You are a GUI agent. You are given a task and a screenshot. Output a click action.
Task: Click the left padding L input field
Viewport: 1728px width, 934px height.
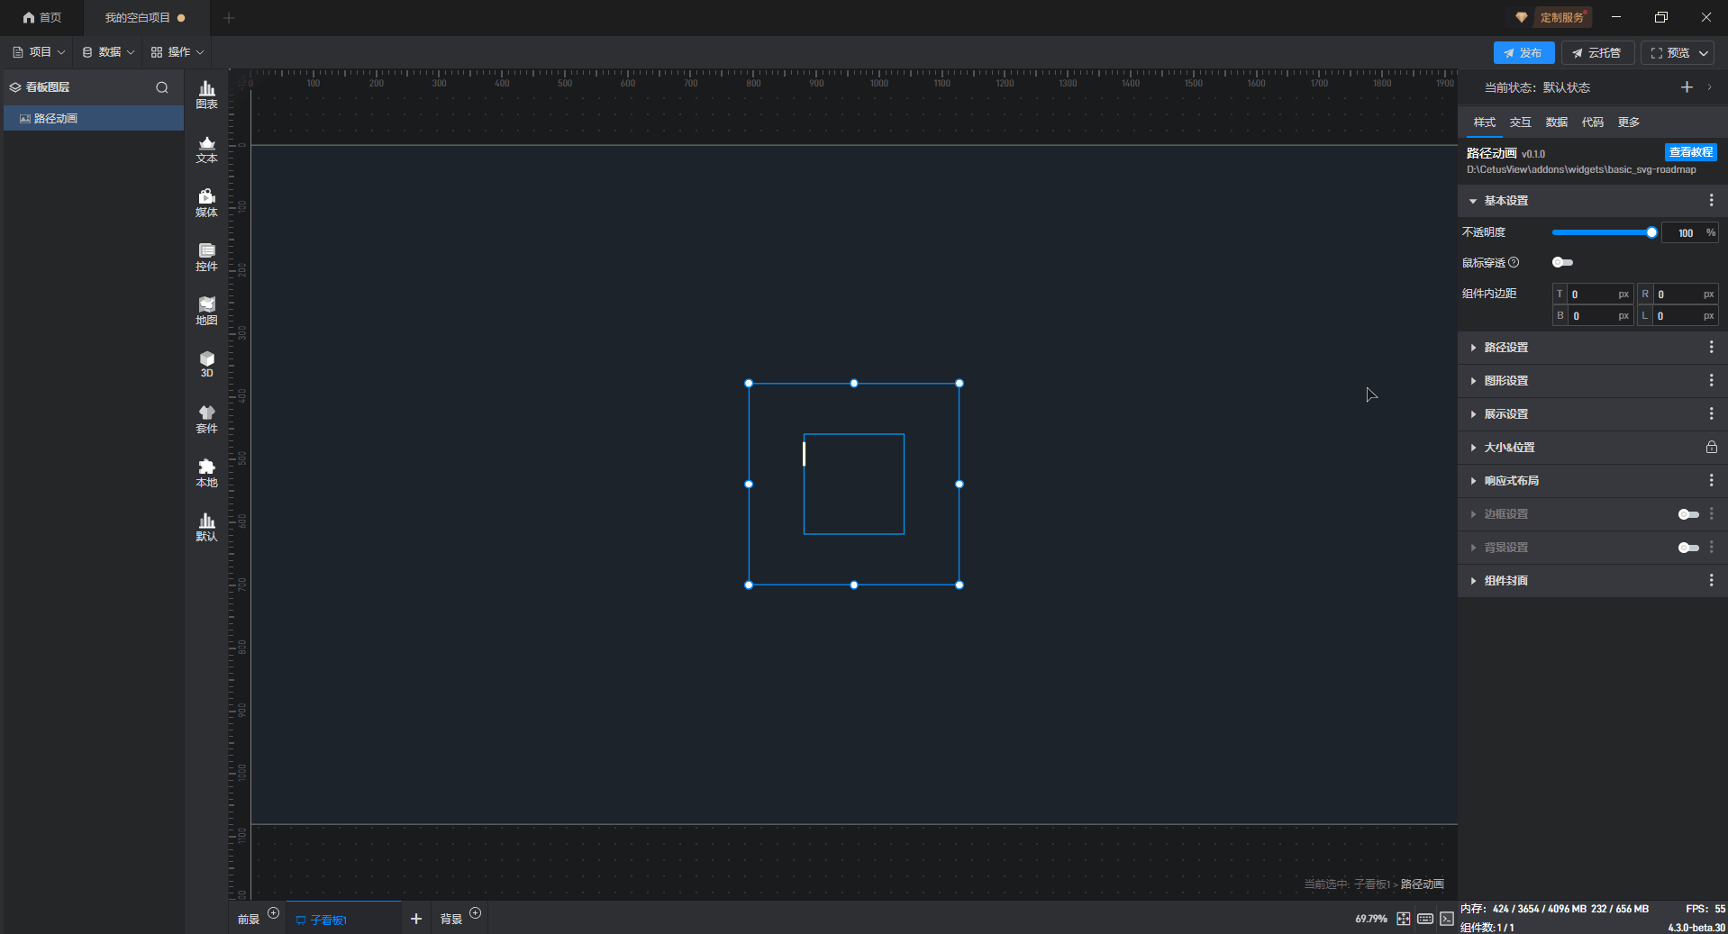click(1678, 315)
